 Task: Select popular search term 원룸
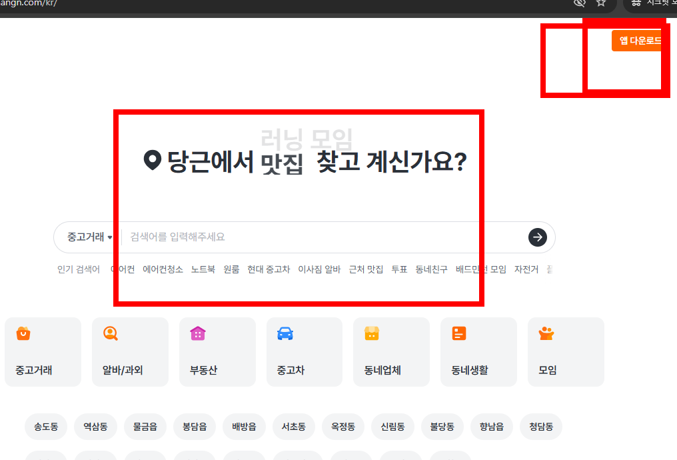tap(231, 269)
